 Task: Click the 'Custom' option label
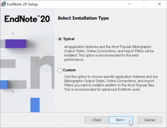(x=69, y=70)
